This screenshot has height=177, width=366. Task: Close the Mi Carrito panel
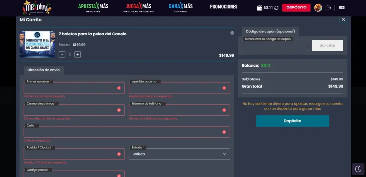[343, 20]
